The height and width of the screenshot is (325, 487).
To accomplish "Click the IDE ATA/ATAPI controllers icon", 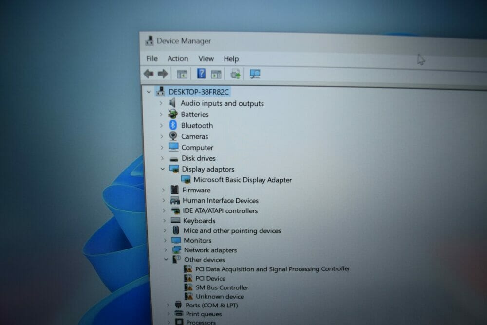I will [x=175, y=210].
